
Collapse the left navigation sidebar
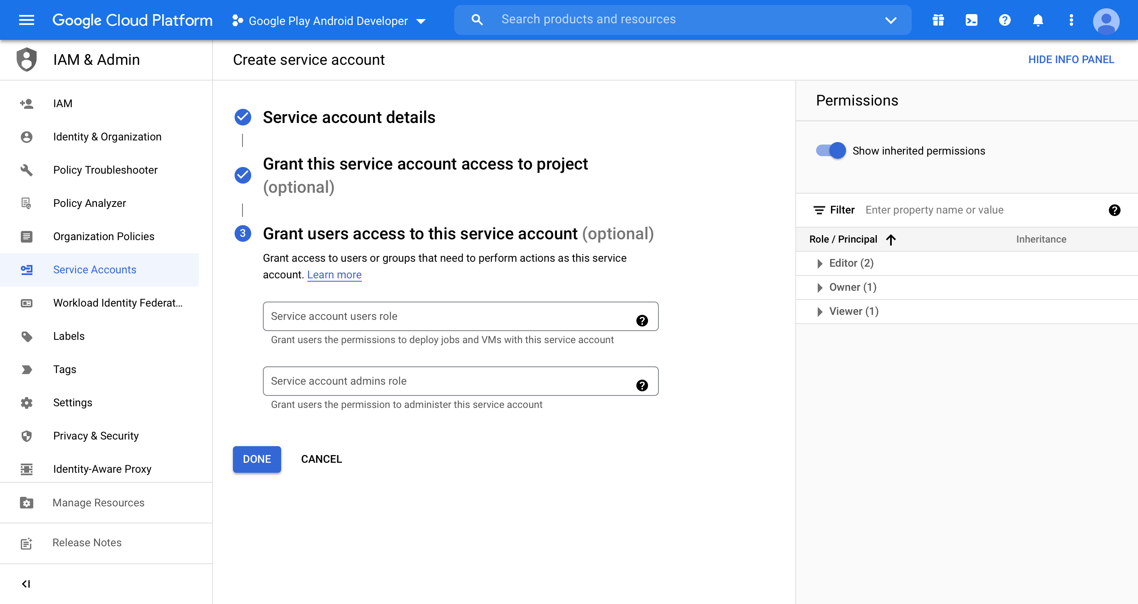tap(26, 584)
